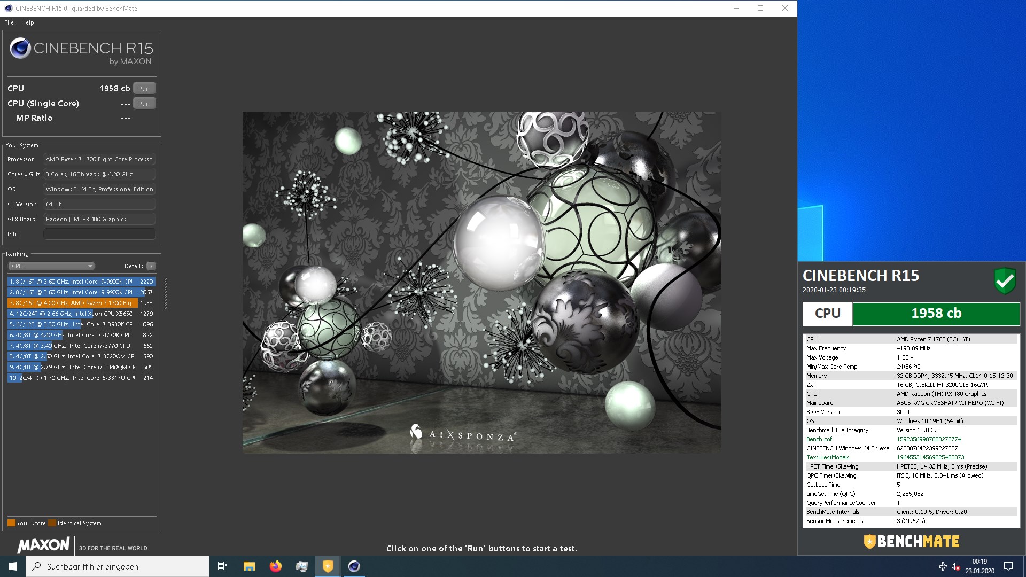Open the Windows Start menu

click(13, 566)
